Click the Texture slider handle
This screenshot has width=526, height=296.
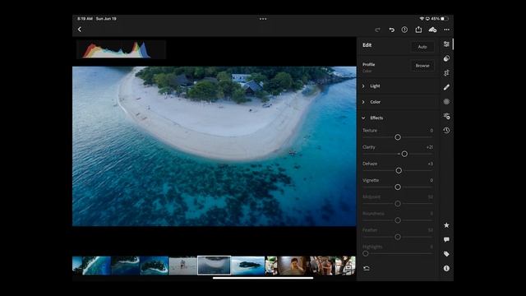coord(398,137)
